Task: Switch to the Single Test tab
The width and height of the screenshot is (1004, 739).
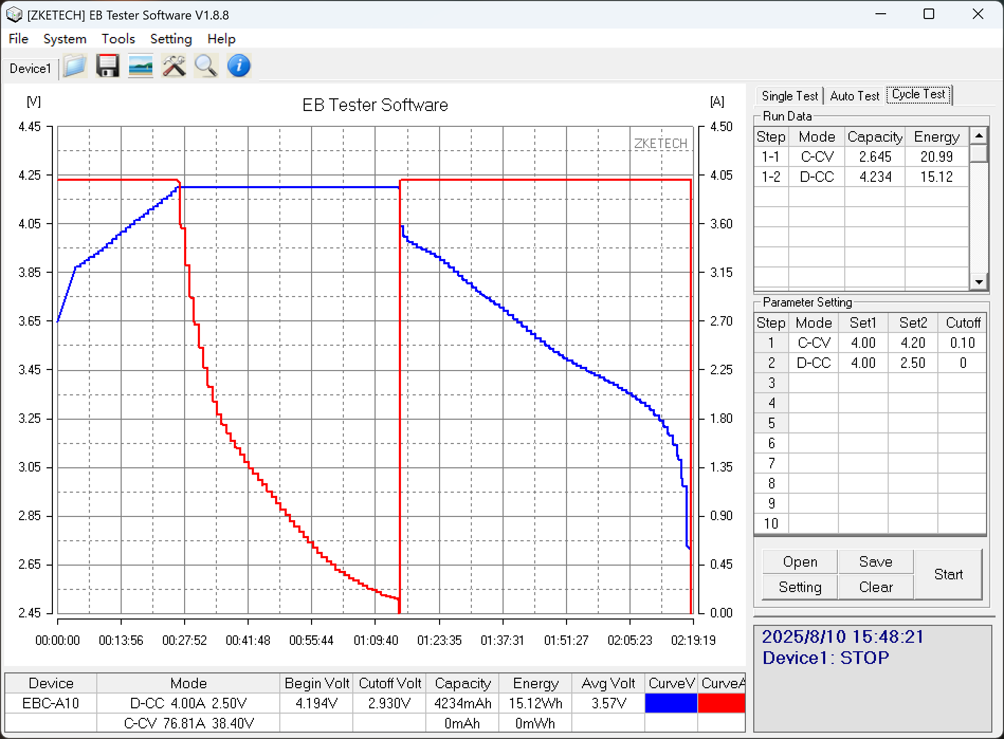Action: 789,96
